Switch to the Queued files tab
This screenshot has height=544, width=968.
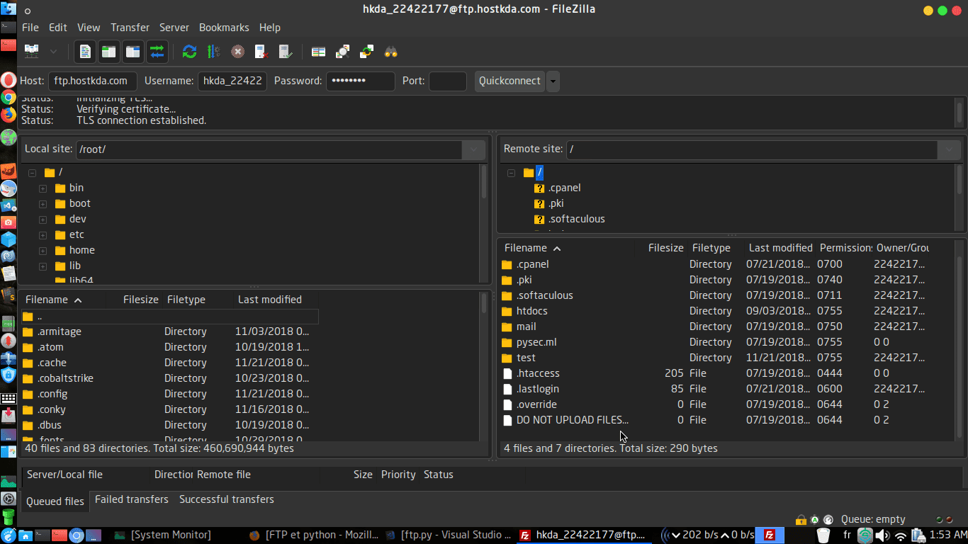[x=55, y=501]
